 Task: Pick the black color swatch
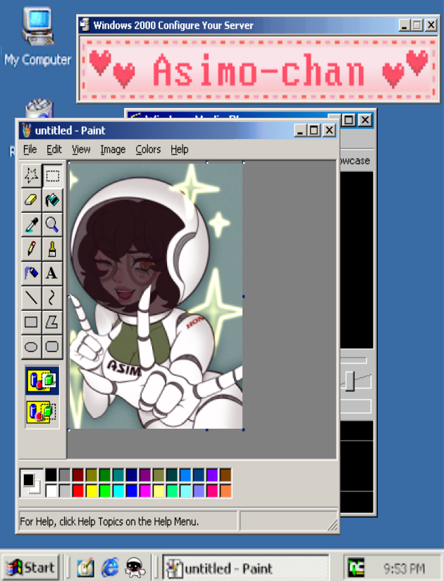(x=51, y=475)
